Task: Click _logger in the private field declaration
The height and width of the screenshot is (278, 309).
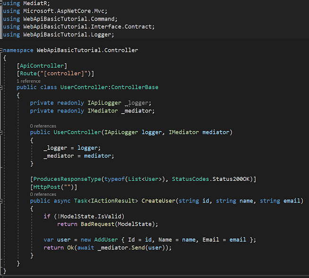Action: click(x=137, y=103)
